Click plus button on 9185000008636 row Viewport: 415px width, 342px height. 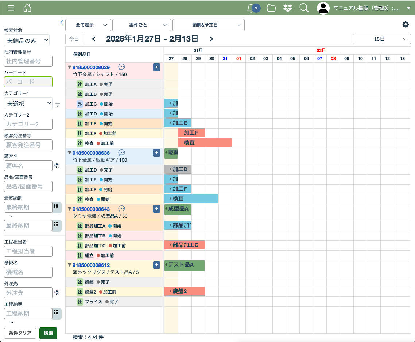click(x=156, y=153)
